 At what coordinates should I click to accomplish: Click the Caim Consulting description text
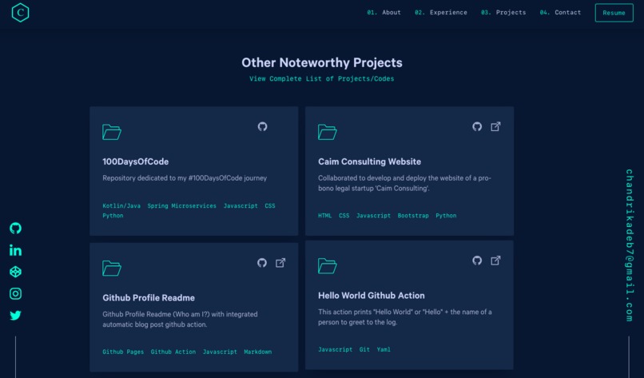pyautogui.click(x=404, y=183)
